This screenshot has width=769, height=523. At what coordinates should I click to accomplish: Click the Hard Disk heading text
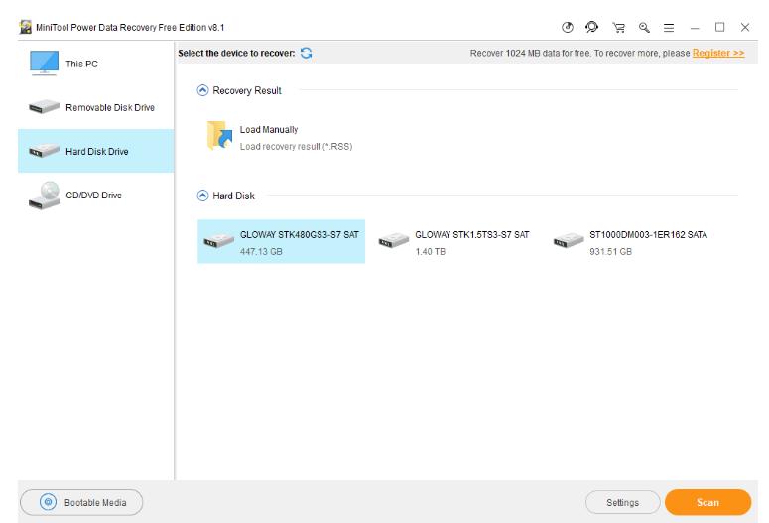click(233, 196)
